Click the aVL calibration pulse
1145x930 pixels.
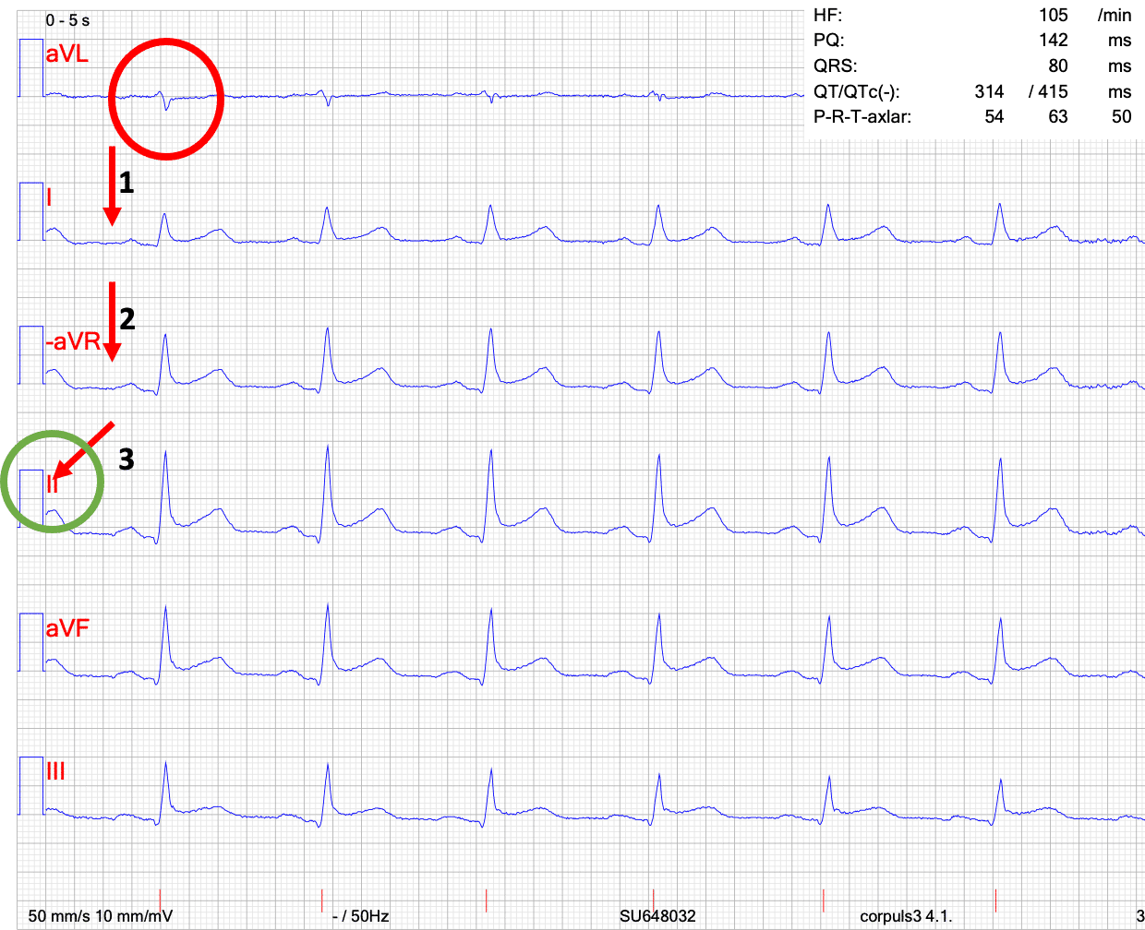tap(30, 68)
